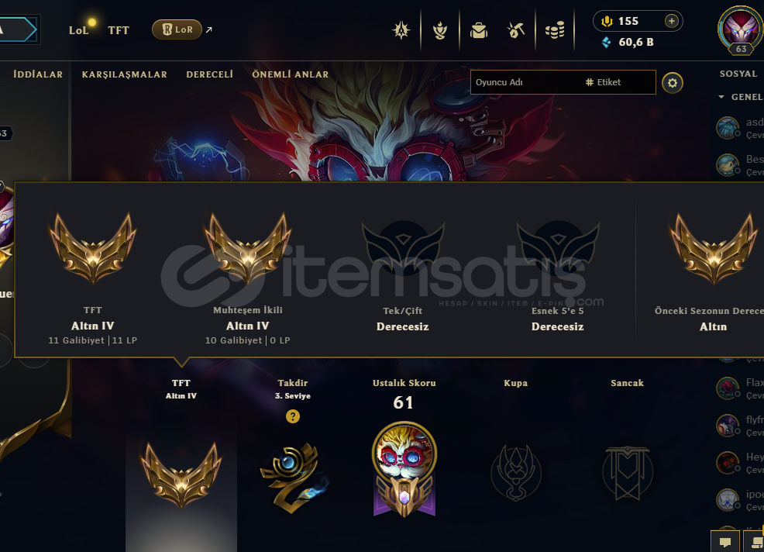
Task: Switch to the TFT tab
Action: [119, 30]
